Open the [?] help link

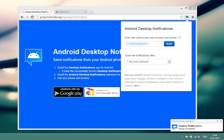point(179,38)
